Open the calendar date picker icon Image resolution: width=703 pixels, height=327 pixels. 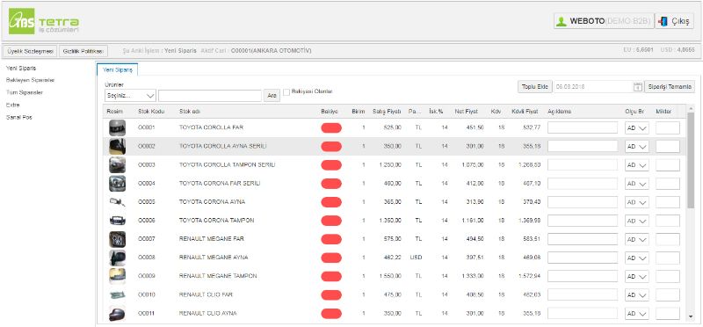[638, 86]
